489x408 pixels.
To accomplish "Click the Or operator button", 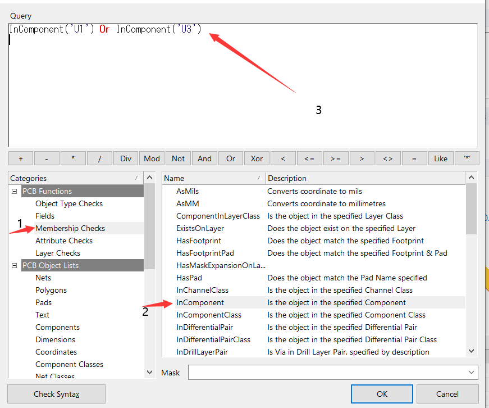I will tap(230, 158).
